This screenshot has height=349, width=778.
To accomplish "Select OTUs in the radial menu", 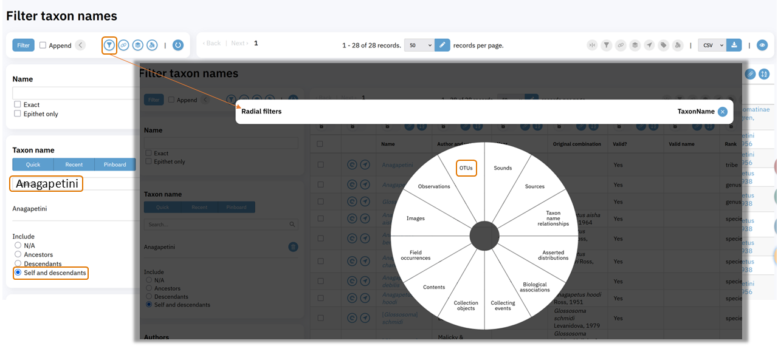I will tap(466, 168).
